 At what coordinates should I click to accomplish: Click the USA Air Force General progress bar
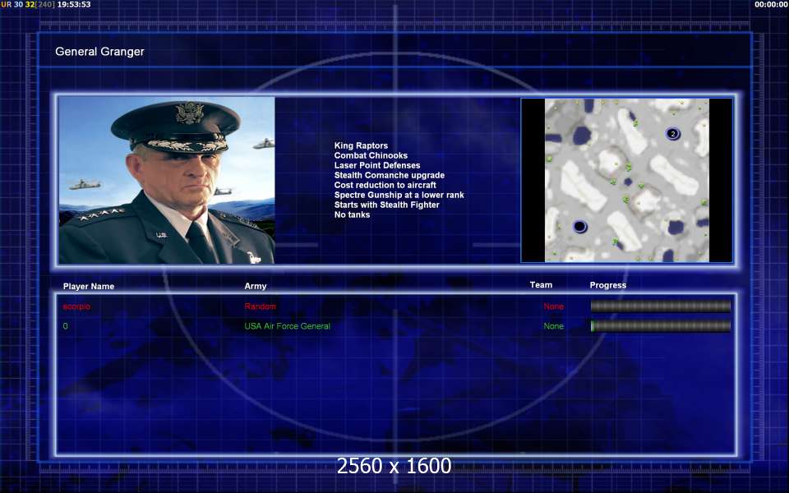pyautogui.click(x=660, y=326)
